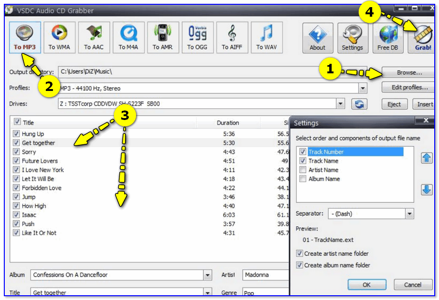This screenshot has width=439, height=300.
Task: Confirm settings with OK button
Action: point(366,285)
